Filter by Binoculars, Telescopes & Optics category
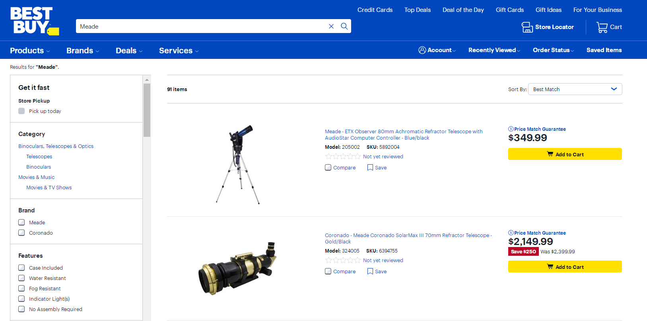Viewport: 647px width, 321px height. click(x=56, y=146)
